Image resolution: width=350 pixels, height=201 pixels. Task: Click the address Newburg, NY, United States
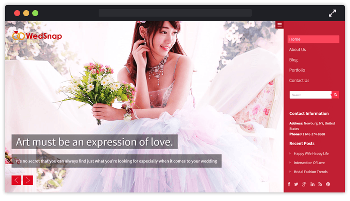[312, 126]
